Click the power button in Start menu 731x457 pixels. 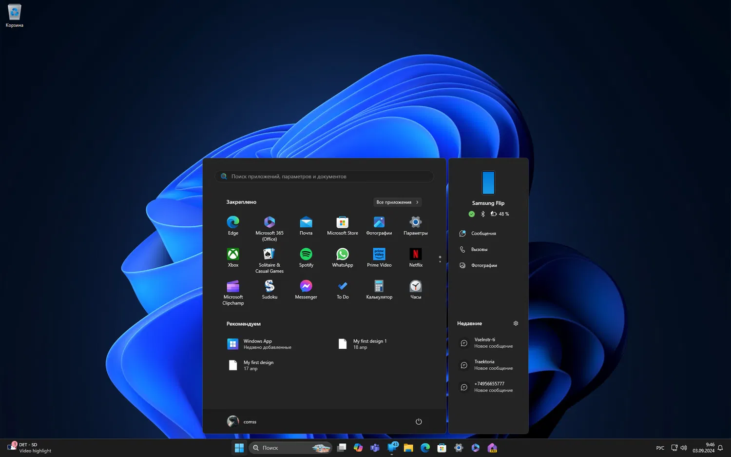(x=419, y=421)
